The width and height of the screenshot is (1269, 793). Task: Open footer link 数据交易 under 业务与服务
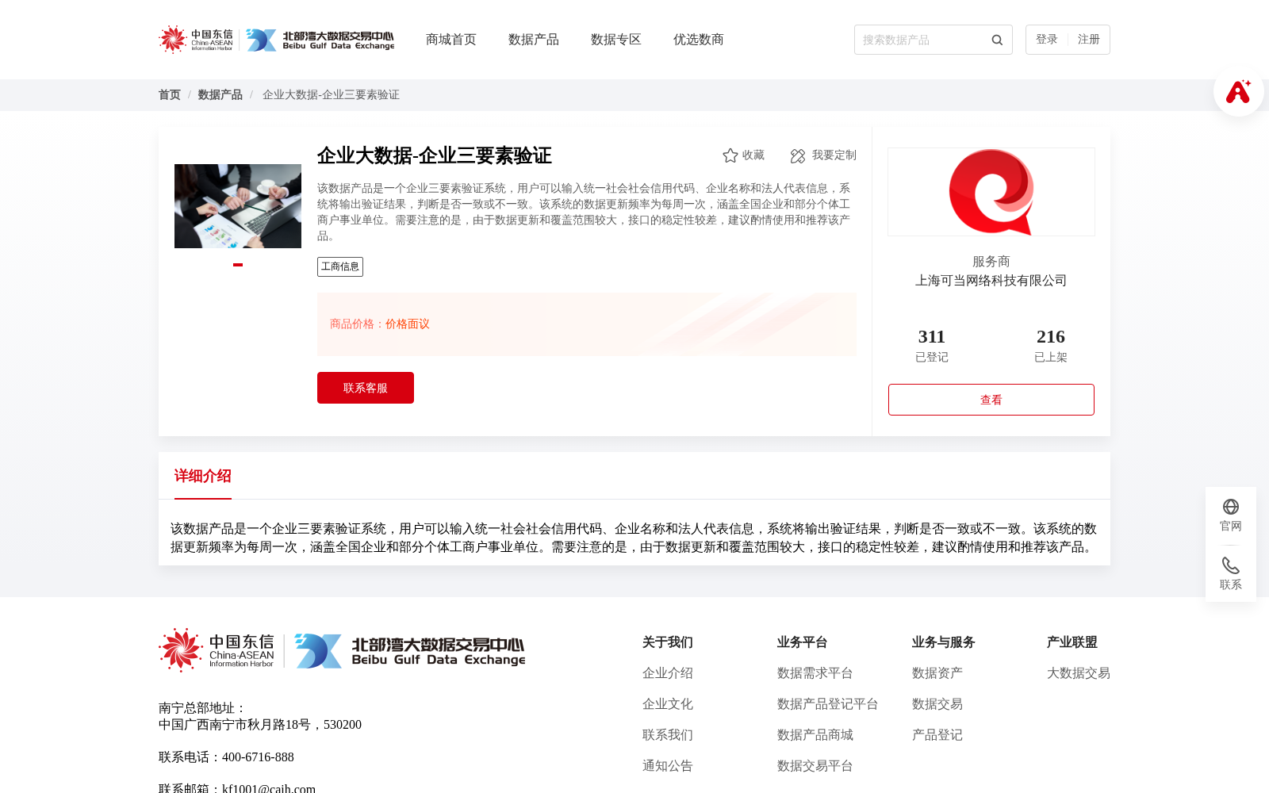coord(937,704)
